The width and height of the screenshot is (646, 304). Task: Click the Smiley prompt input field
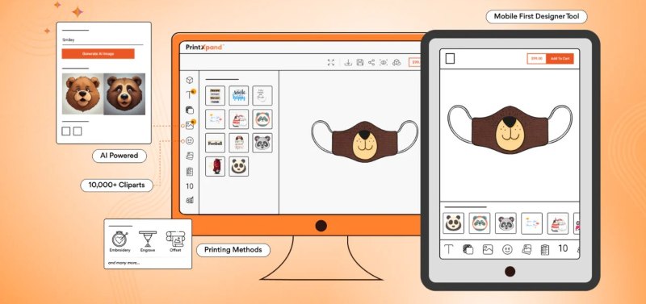(x=103, y=40)
